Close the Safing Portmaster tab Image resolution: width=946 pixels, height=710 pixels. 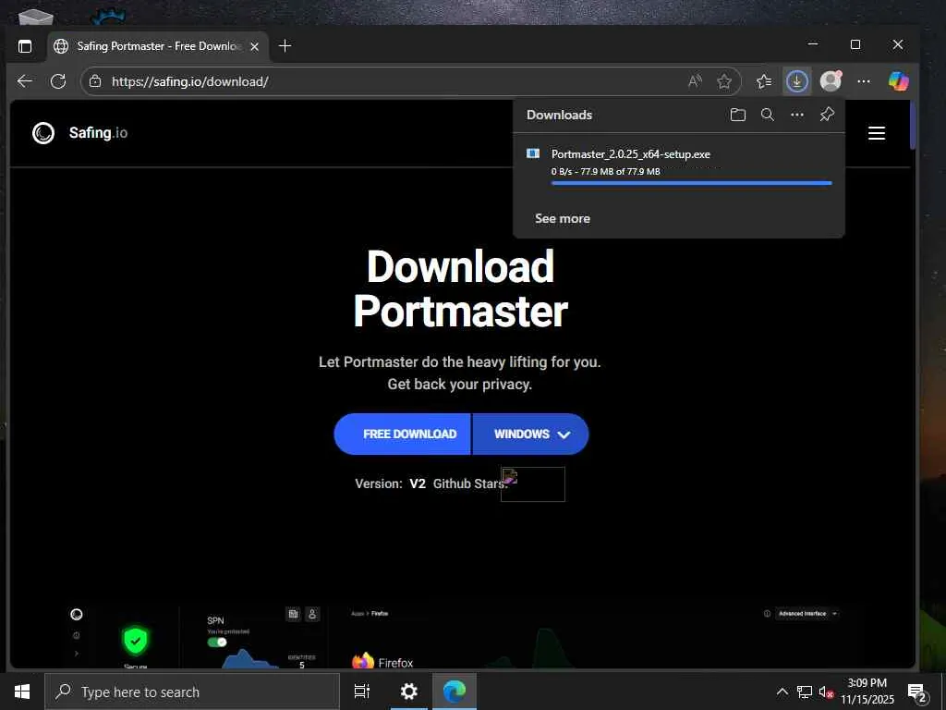point(255,46)
